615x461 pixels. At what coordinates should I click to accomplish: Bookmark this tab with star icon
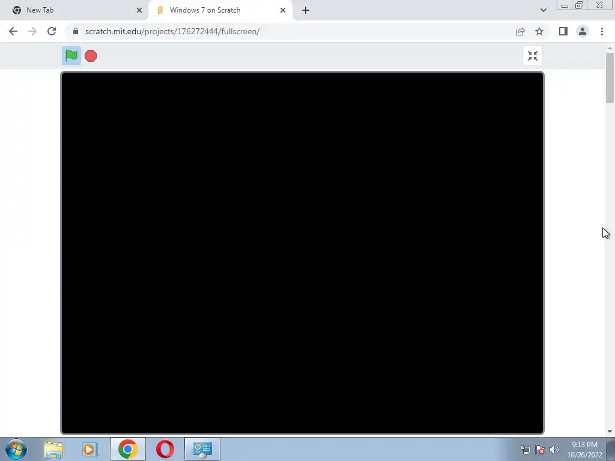(539, 31)
